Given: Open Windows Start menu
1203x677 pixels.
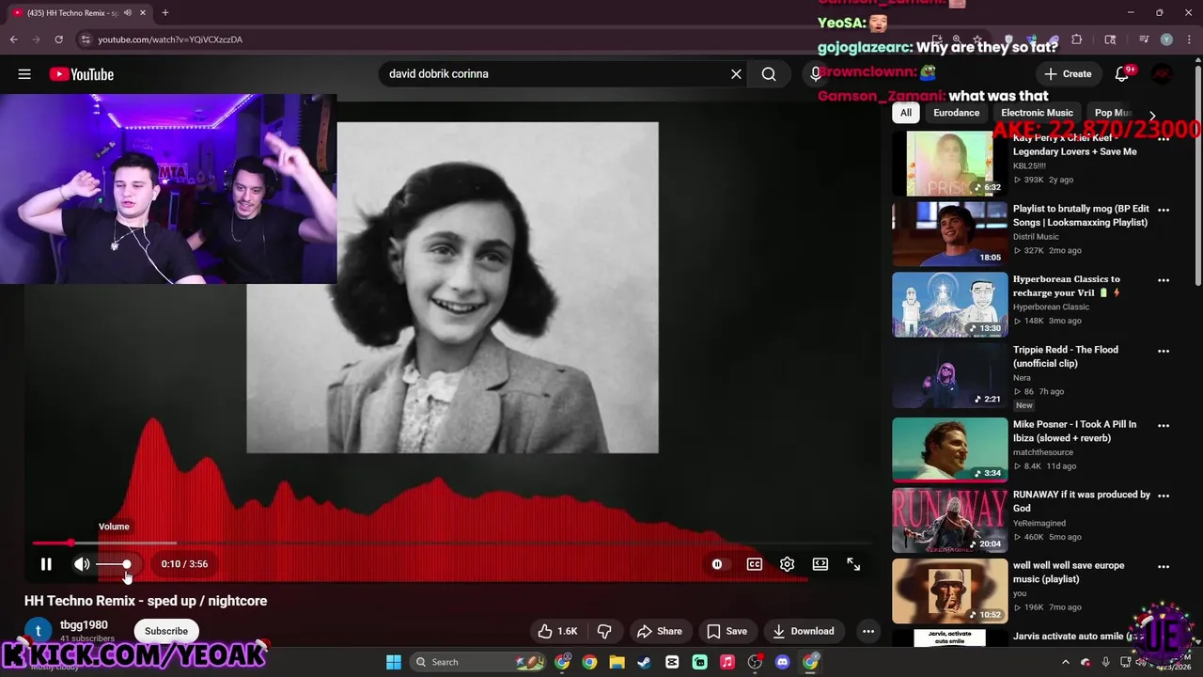Looking at the screenshot, I should click(394, 662).
